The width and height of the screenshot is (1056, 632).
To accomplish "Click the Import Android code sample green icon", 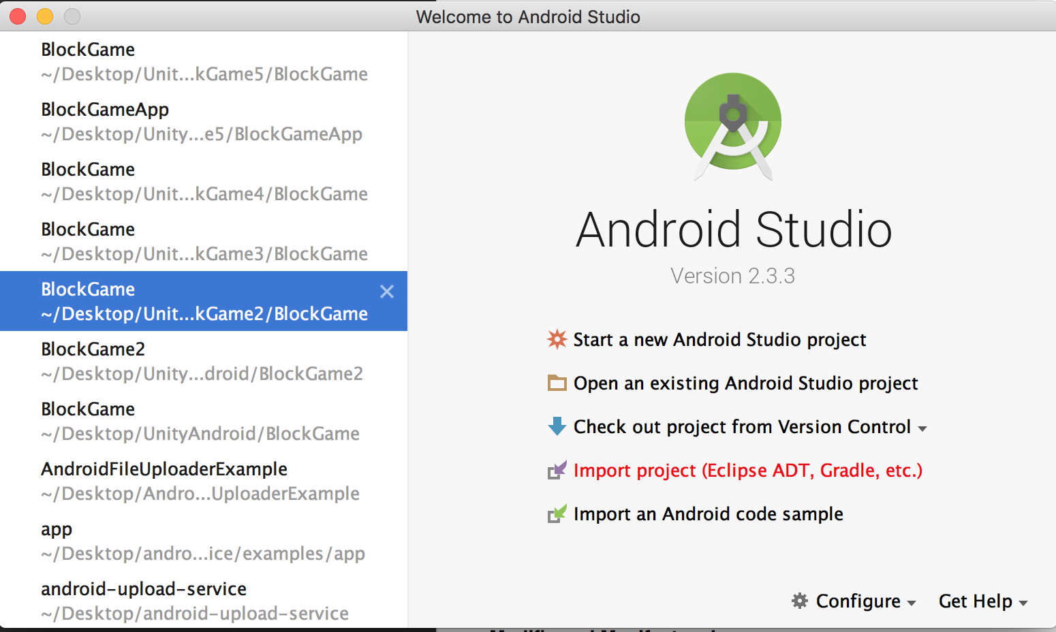I will tap(557, 513).
